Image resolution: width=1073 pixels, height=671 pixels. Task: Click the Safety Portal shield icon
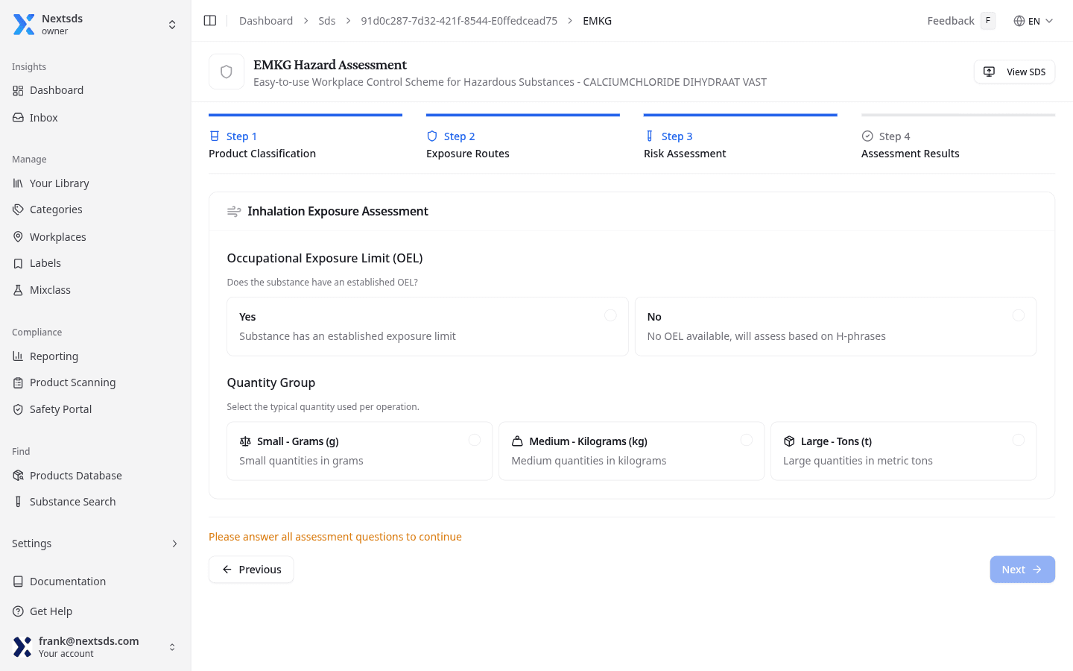click(18, 409)
